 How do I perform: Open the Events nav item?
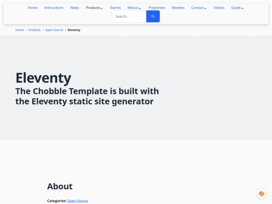click(115, 8)
